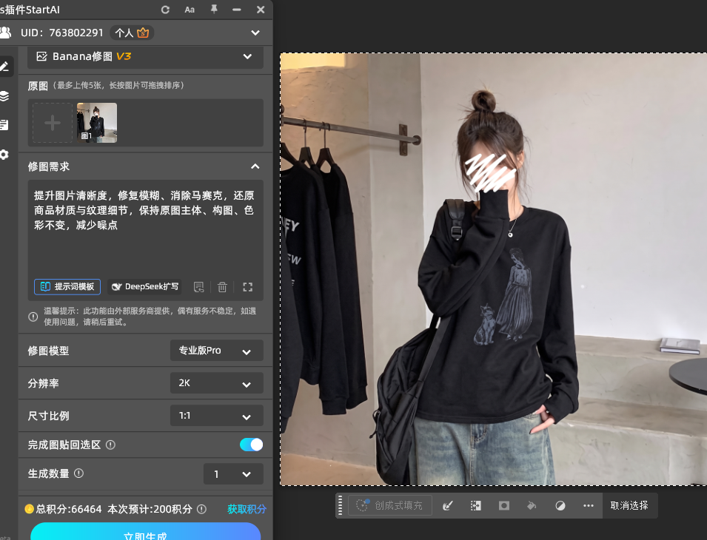Click the invert selection icon in taskbar
The width and height of the screenshot is (707, 540).
476,505
